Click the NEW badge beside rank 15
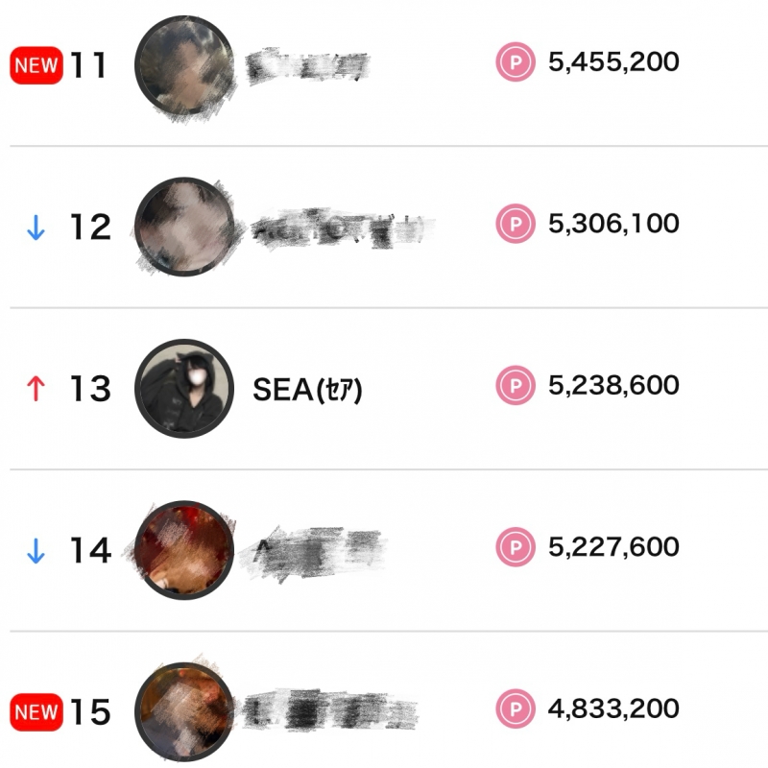 coord(36,712)
